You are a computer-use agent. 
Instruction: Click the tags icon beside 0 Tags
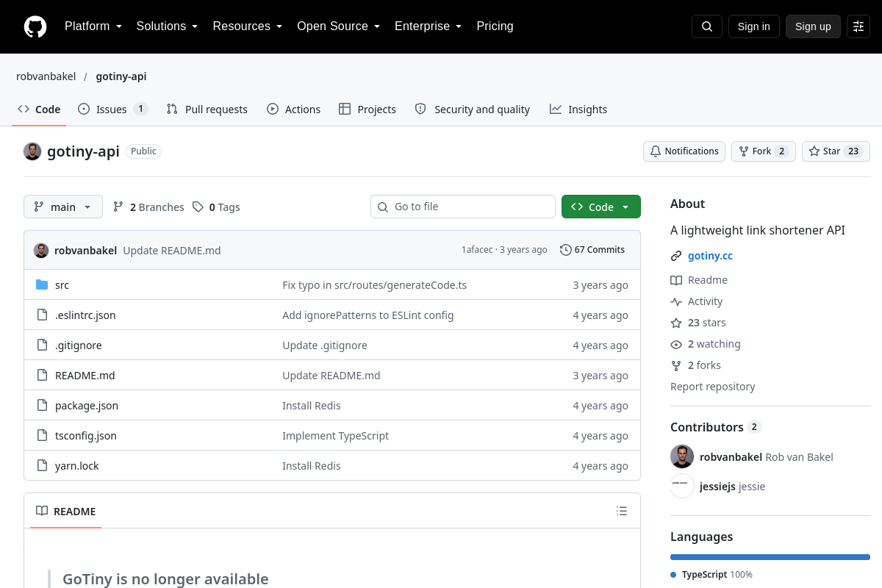click(x=198, y=207)
